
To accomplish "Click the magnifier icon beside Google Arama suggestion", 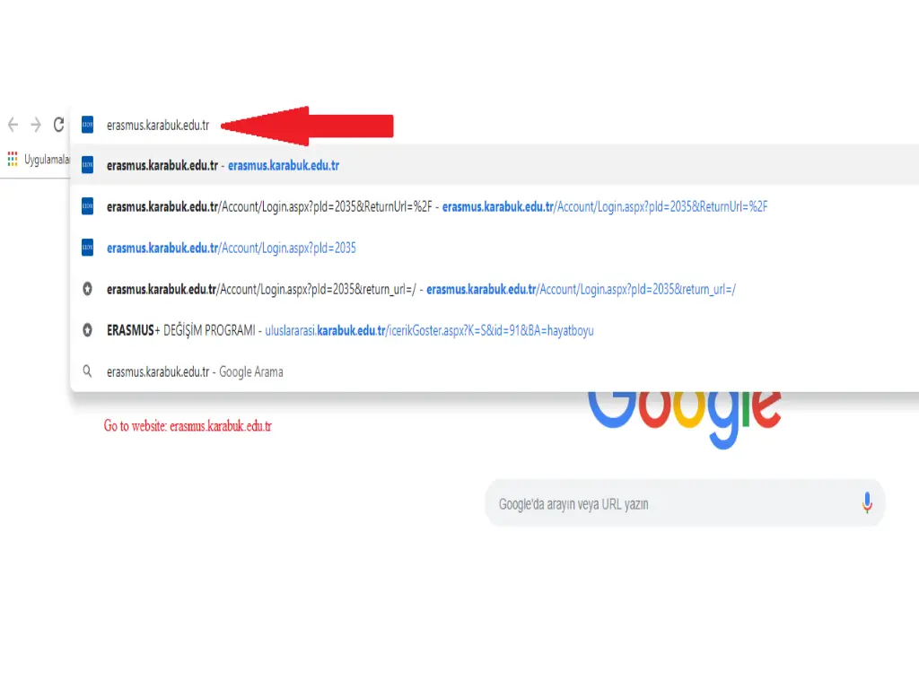I will coord(87,371).
